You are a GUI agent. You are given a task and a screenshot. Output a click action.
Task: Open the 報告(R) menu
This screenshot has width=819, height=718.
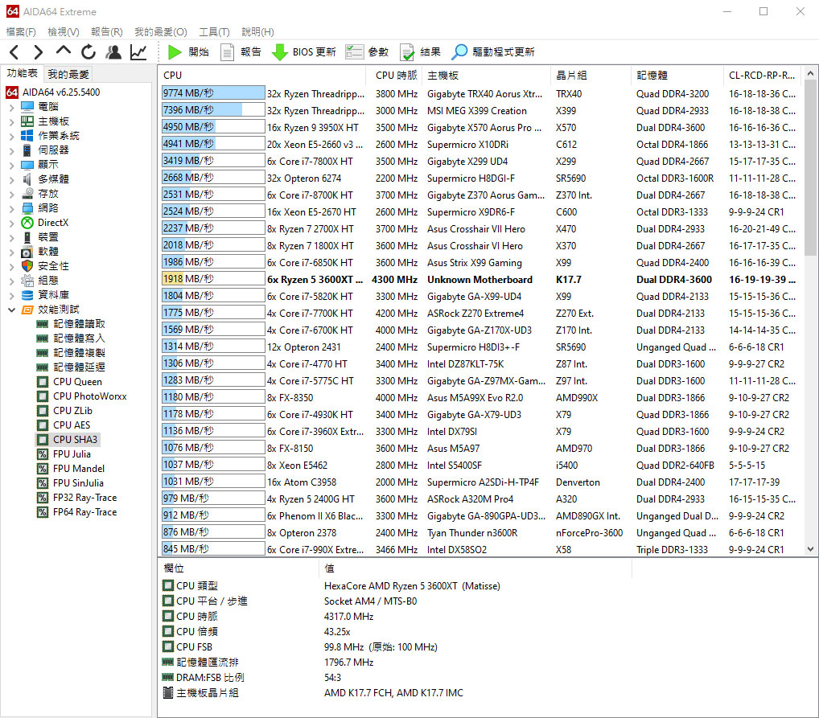(106, 32)
